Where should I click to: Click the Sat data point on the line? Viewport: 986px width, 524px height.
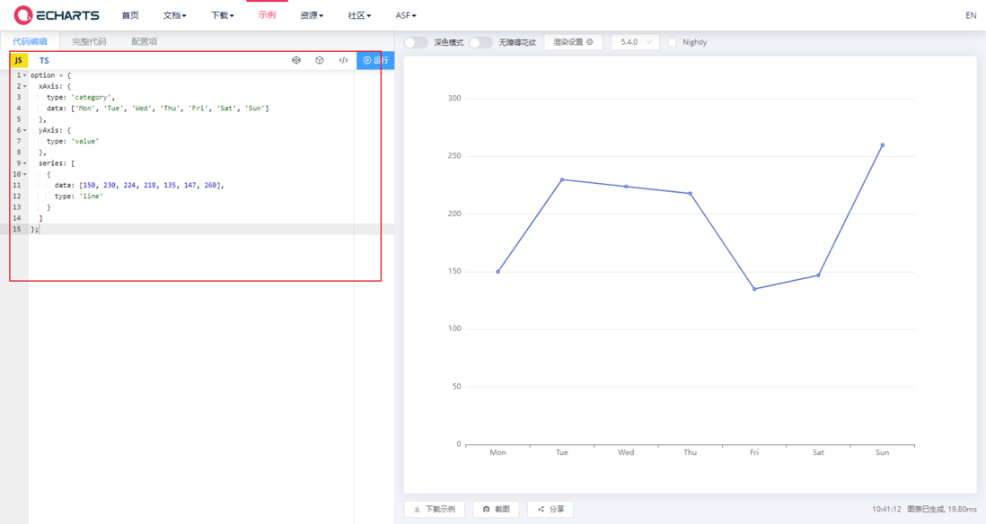[818, 275]
